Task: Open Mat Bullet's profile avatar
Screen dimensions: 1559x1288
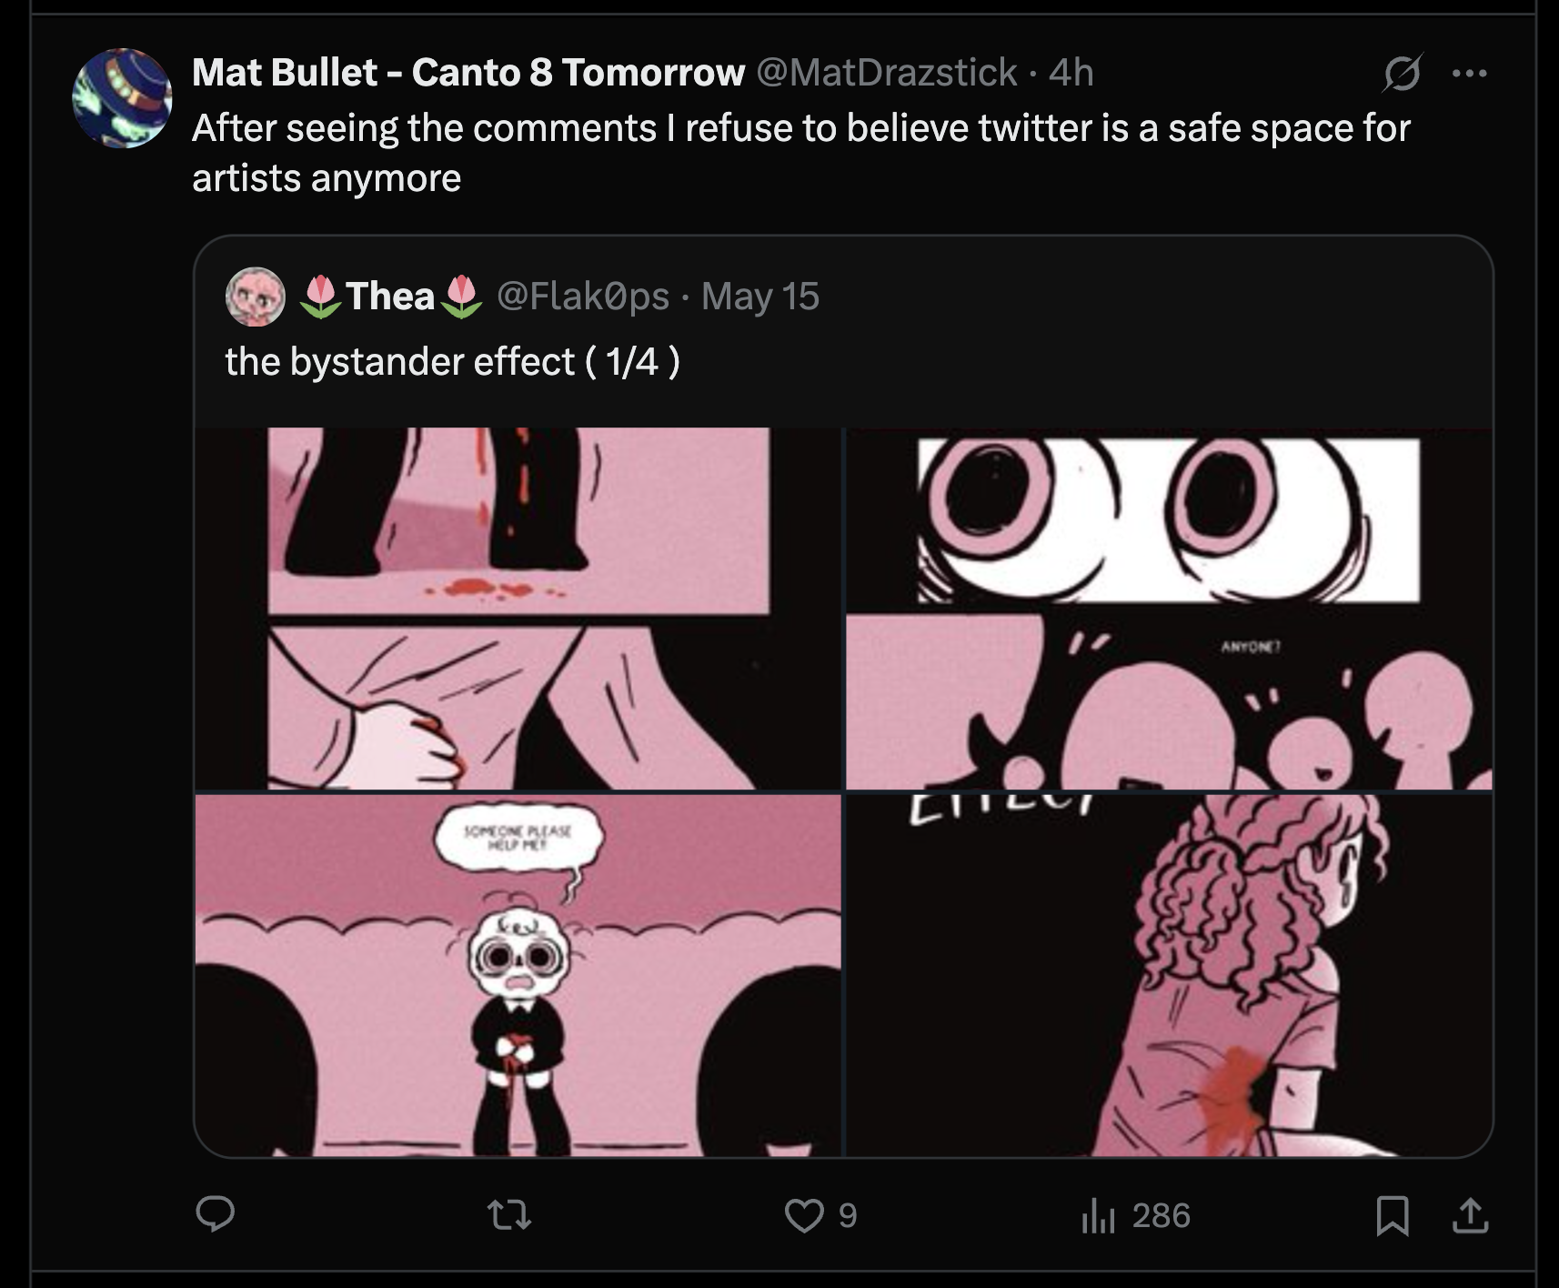Action: [122, 98]
